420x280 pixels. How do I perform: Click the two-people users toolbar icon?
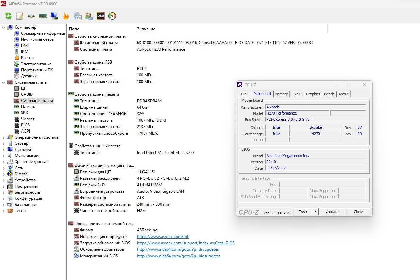pyautogui.click(x=89, y=16)
